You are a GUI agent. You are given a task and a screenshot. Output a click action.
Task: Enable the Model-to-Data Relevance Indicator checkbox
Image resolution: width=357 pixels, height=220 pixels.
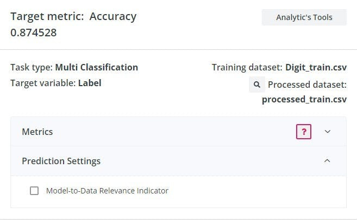point(34,191)
